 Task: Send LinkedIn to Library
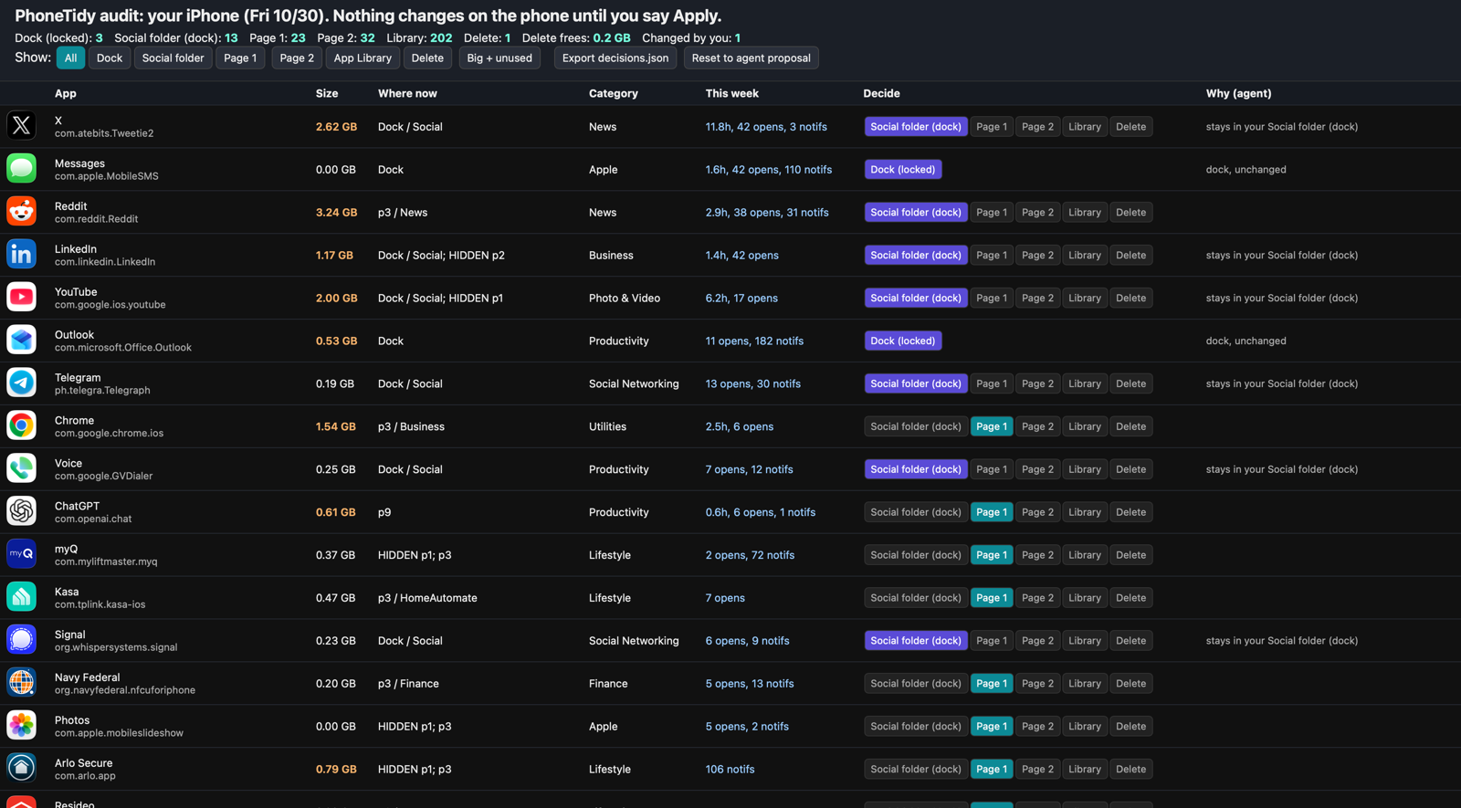pos(1085,255)
